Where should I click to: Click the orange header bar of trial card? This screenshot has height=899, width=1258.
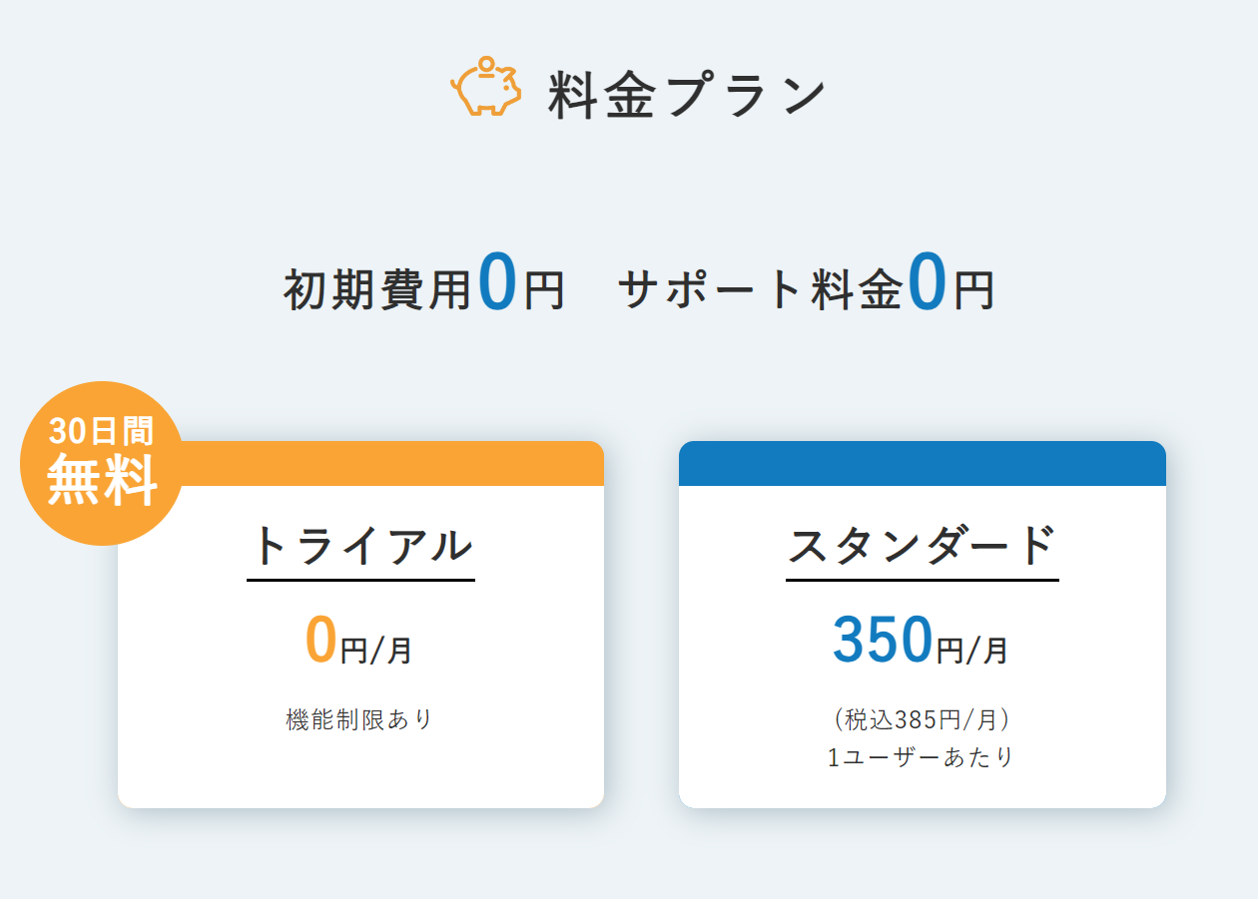tap(399, 464)
